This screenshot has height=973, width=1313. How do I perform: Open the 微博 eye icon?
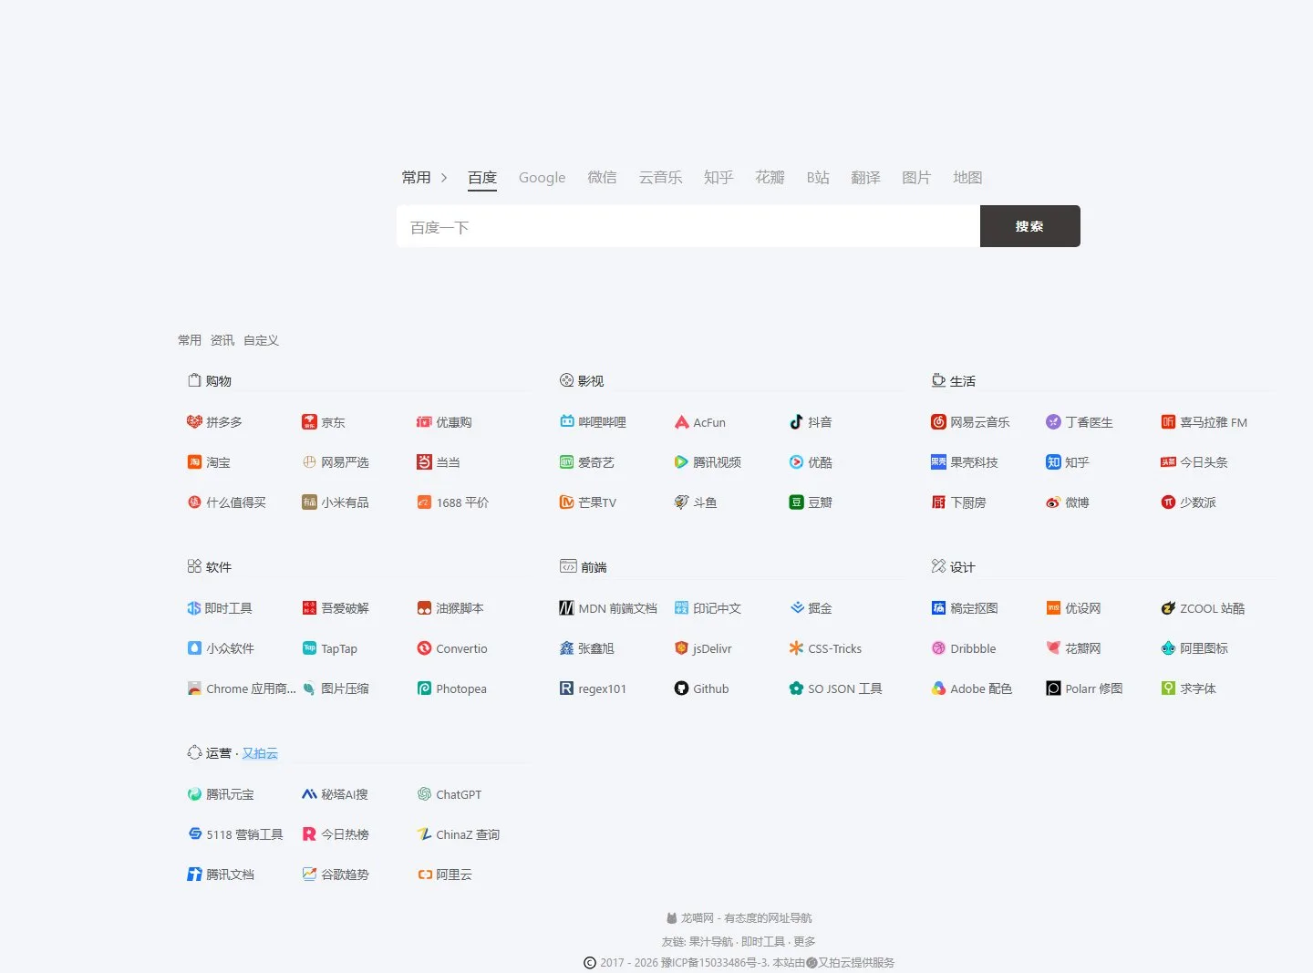pyautogui.click(x=1053, y=502)
